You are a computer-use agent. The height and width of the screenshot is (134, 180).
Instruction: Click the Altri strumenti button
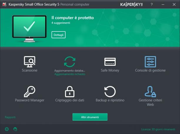(x=90, y=117)
